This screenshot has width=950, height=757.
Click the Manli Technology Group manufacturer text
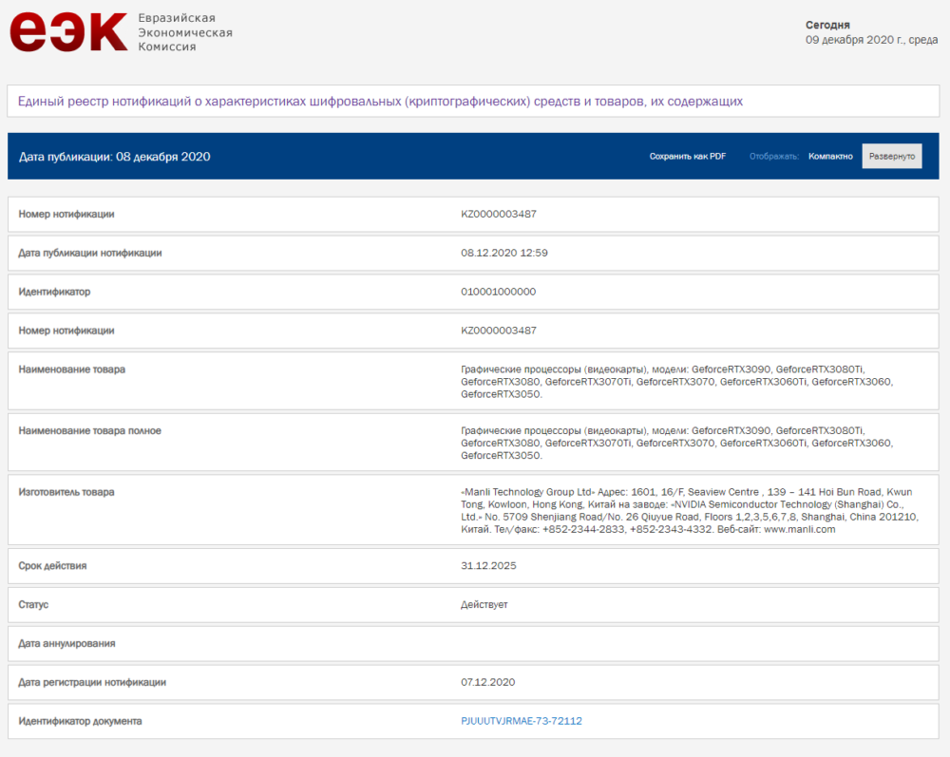coord(690,510)
